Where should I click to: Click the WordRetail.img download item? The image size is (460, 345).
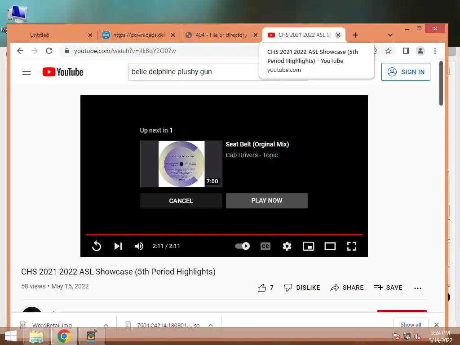tap(52, 325)
